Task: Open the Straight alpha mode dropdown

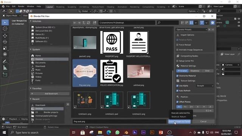Action: (x=205, y=86)
